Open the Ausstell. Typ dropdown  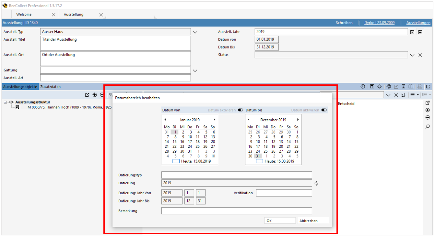(195, 32)
